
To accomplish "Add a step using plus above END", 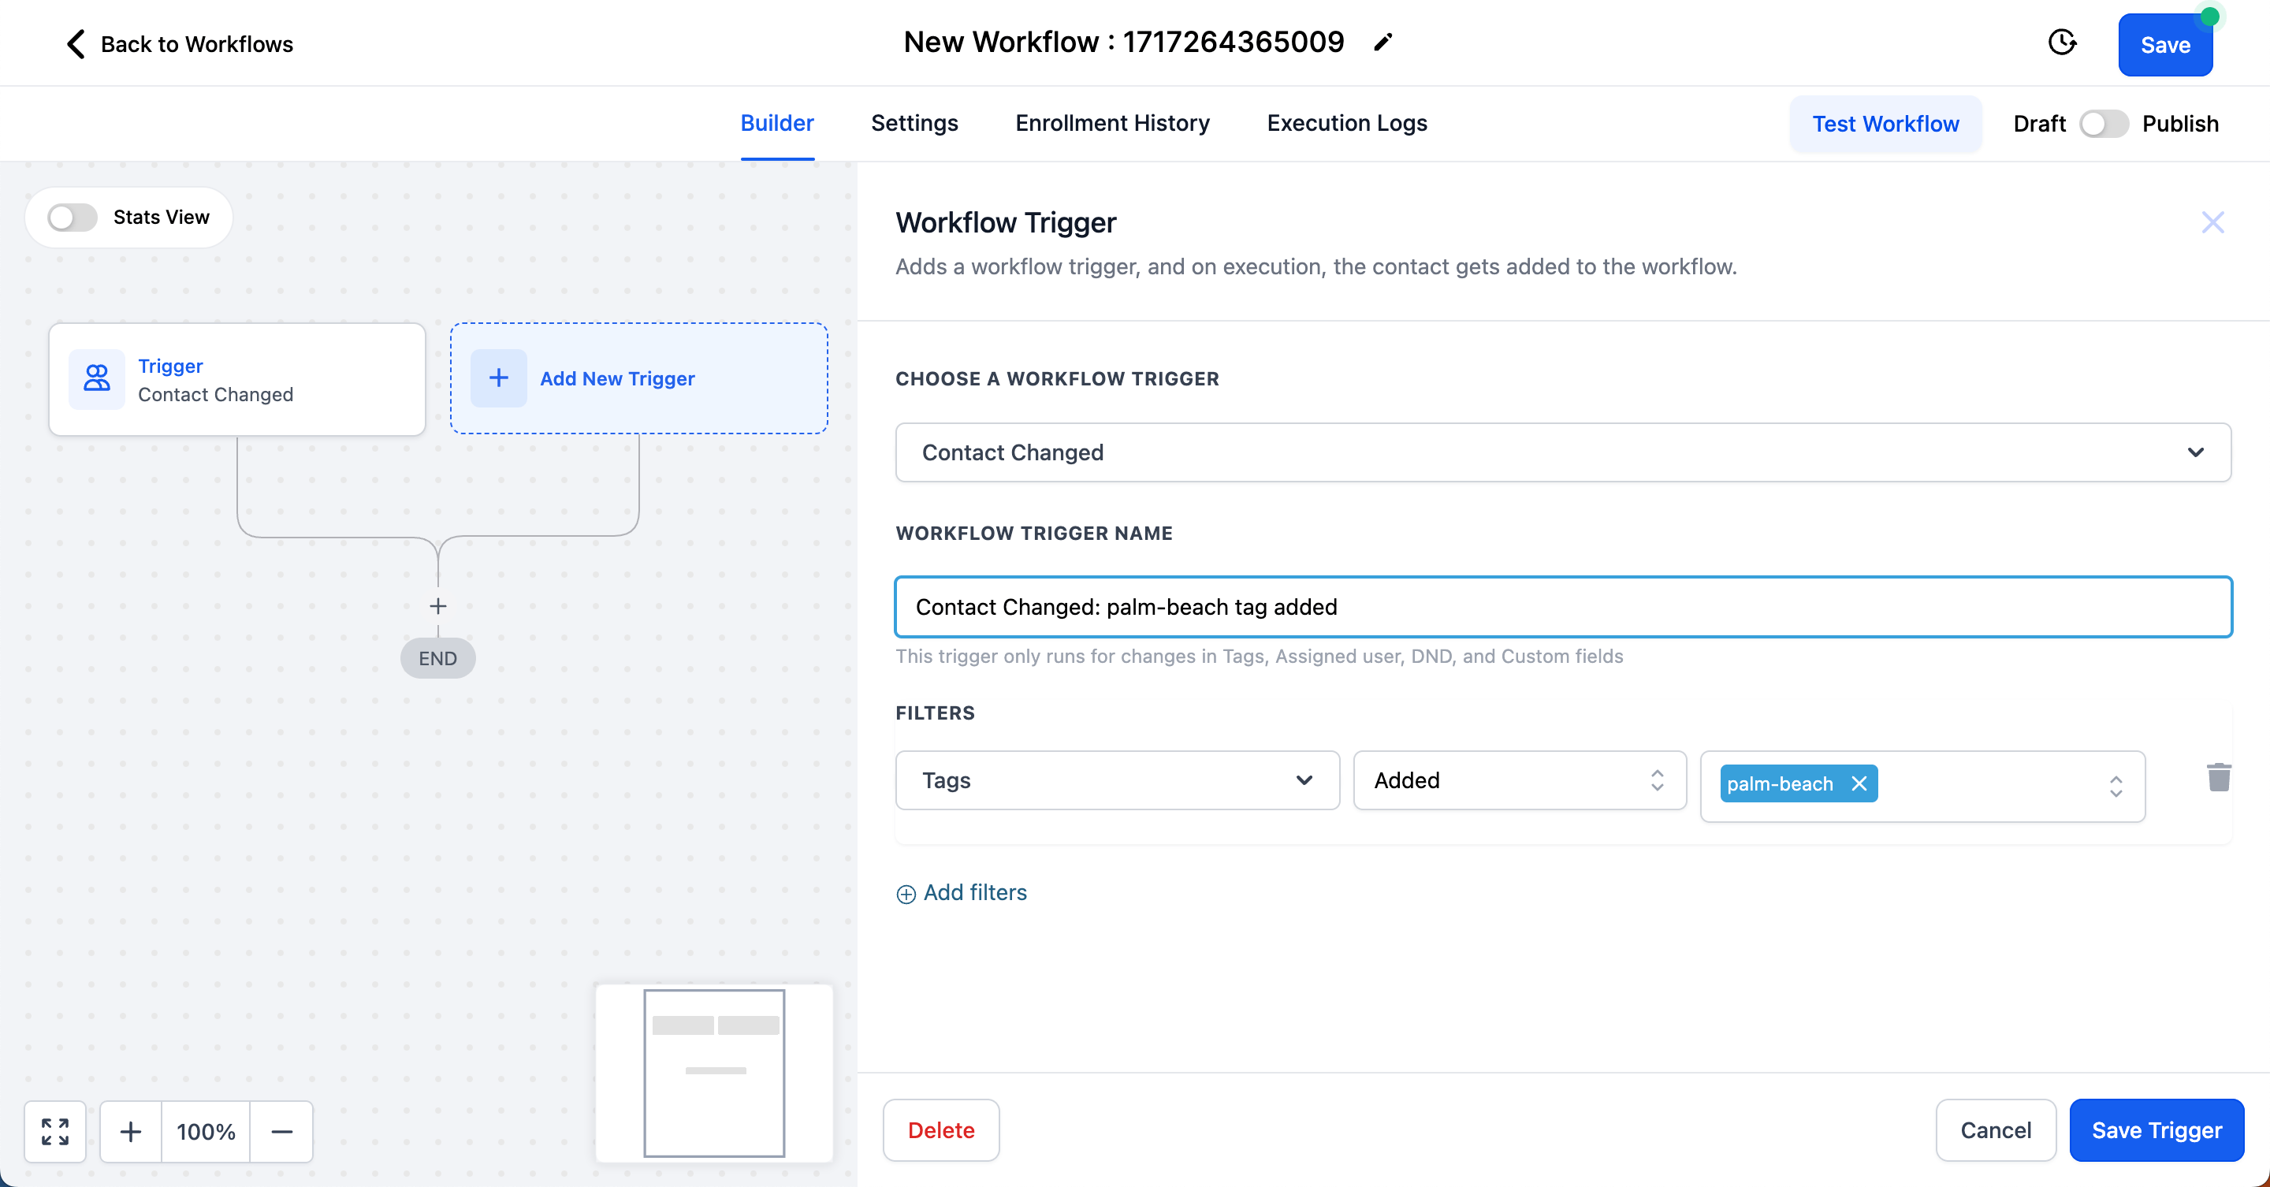I will (438, 606).
